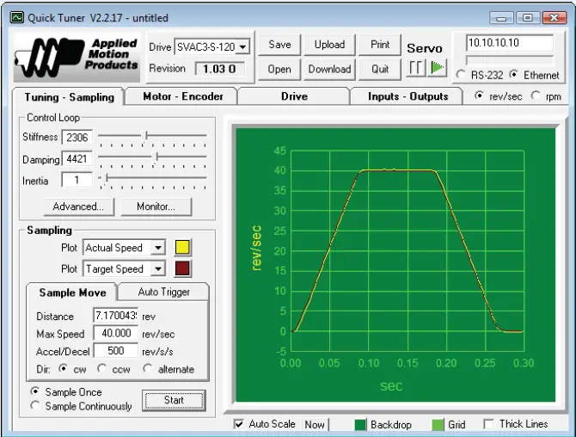Open the Drive model dropdown
Image resolution: width=576 pixels, height=437 pixels.
tap(242, 47)
